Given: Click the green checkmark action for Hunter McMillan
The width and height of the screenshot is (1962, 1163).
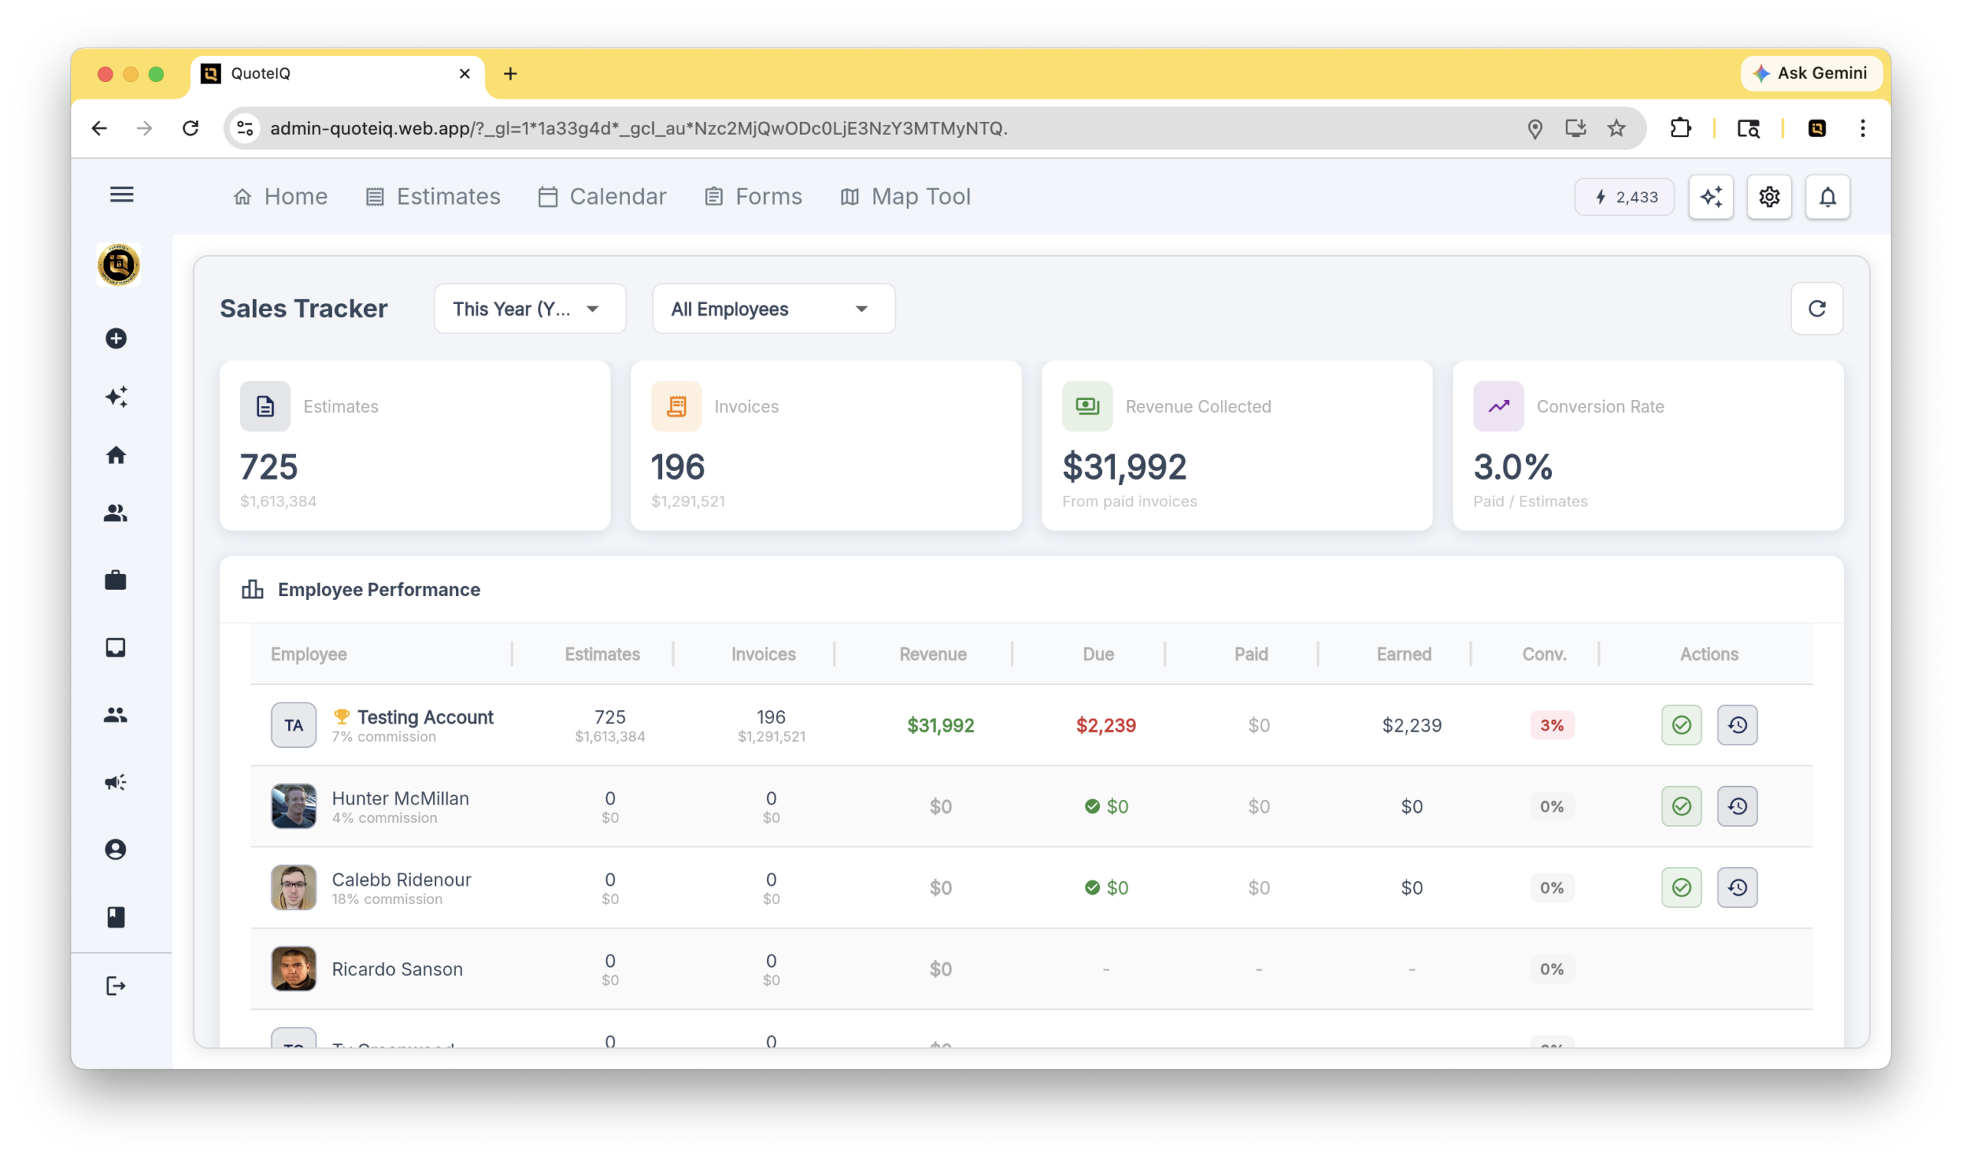Looking at the screenshot, I should tap(1681, 807).
